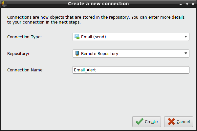Click the Connection Type label
This screenshot has width=197, height=131.
click(25, 37)
